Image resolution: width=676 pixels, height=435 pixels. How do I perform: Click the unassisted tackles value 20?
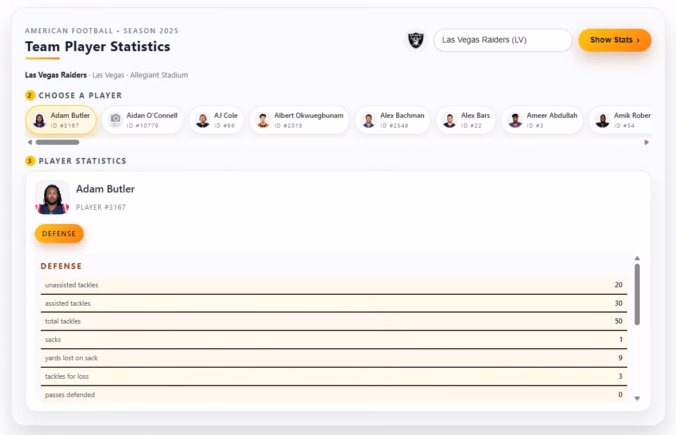click(x=618, y=285)
